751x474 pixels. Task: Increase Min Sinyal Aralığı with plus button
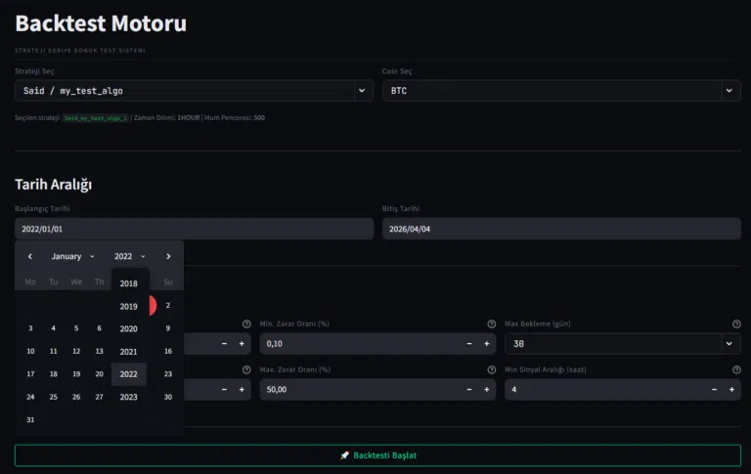tap(730, 389)
